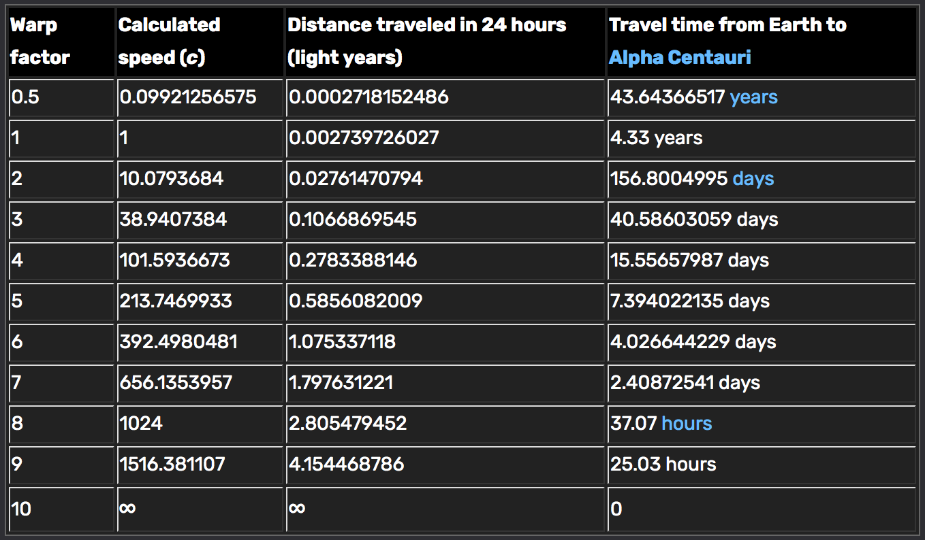
Task: Select the distance cell 1.075337118
Action: [x=343, y=342]
